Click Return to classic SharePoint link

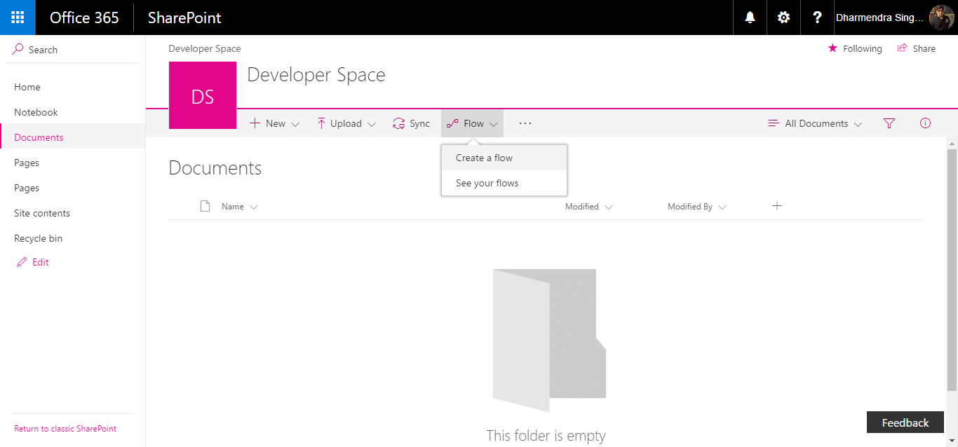point(65,429)
